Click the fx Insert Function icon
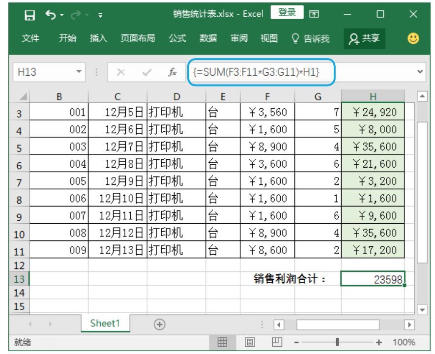This screenshot has width=435, height=354. point(173,72)
